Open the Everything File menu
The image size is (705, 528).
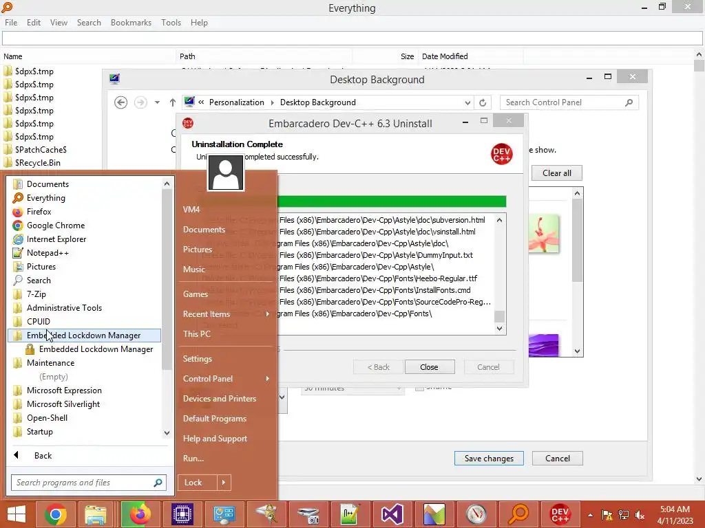point(11,23)
